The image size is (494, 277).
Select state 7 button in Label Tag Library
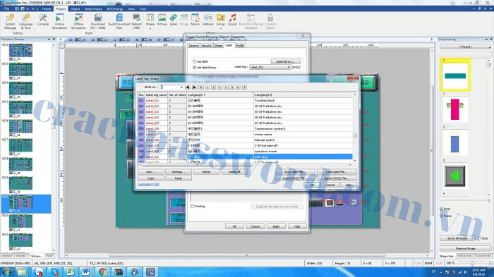pos(244,87)
